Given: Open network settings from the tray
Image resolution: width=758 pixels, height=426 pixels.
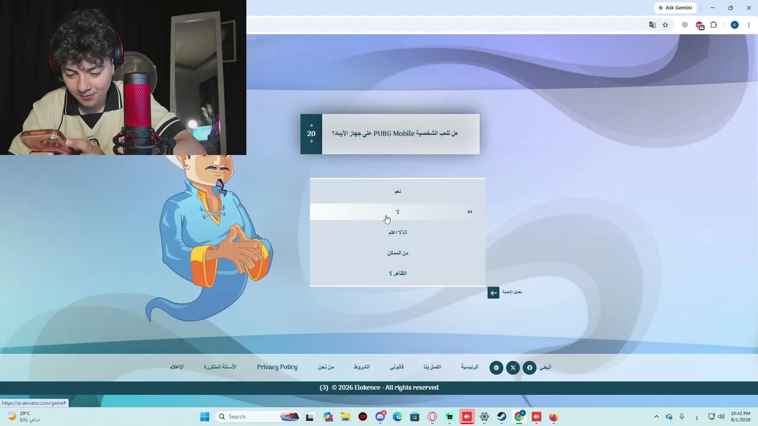Looking at the screenshot, I should pos(712,417).
